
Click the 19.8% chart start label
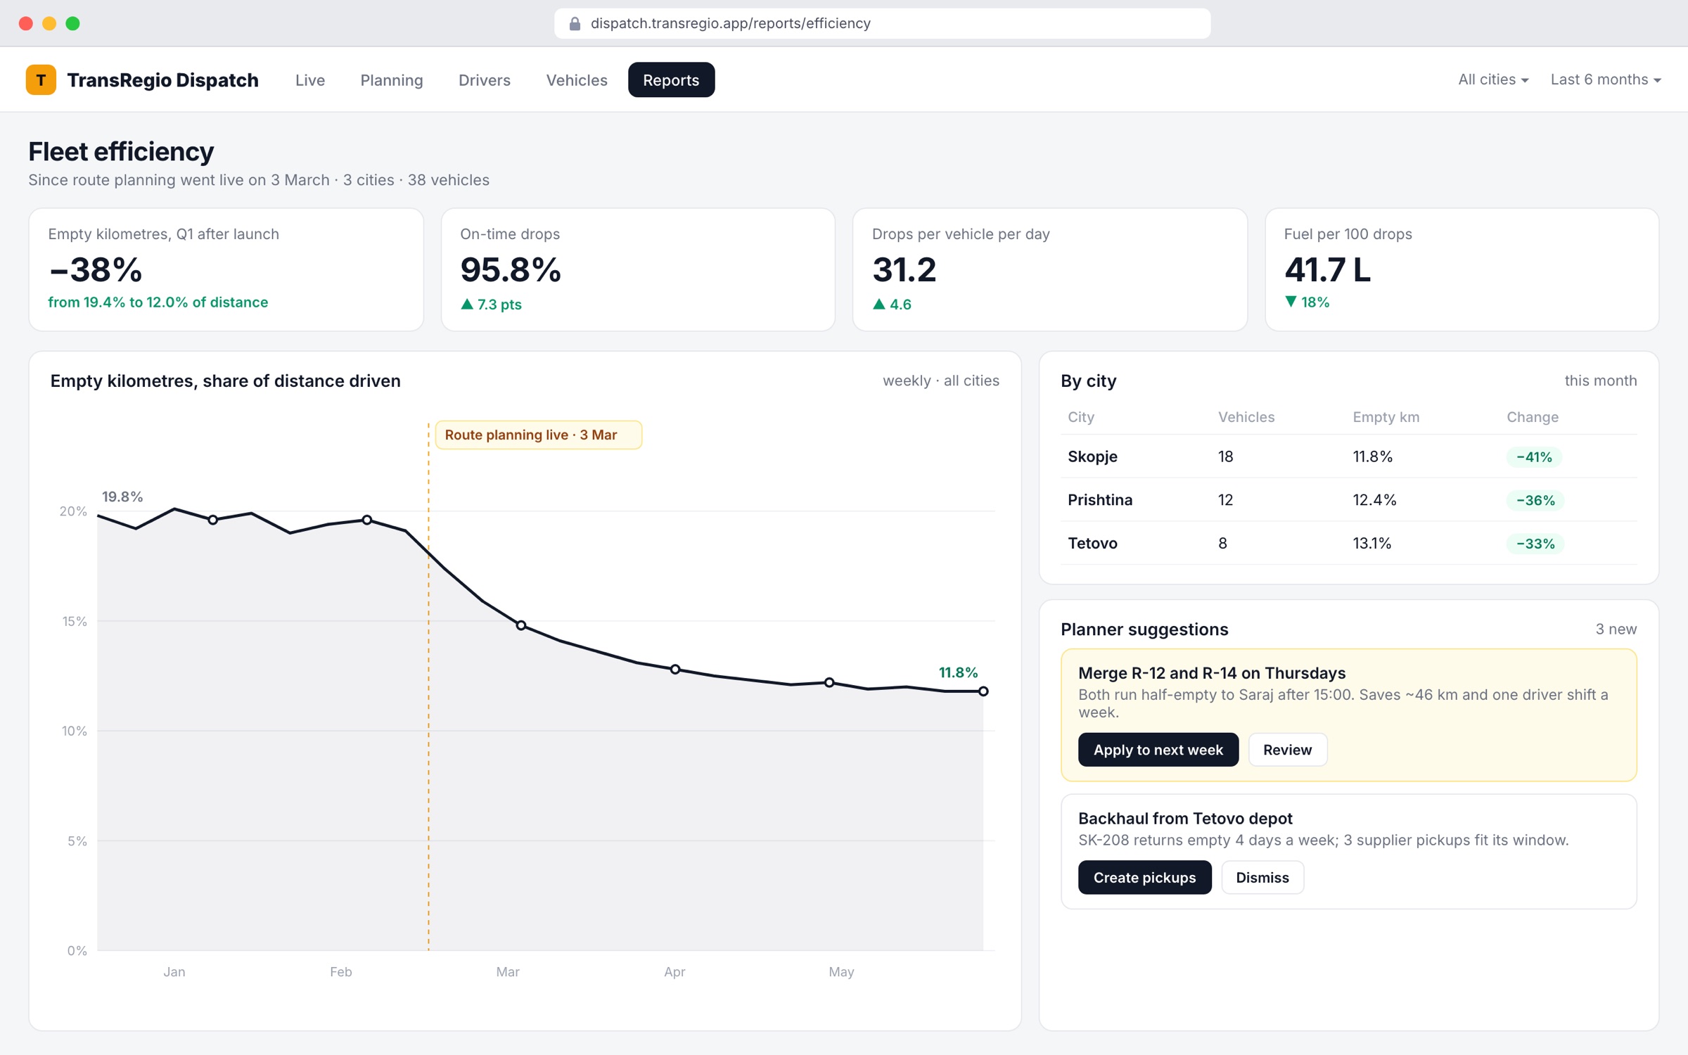click(x=122, y=497)
